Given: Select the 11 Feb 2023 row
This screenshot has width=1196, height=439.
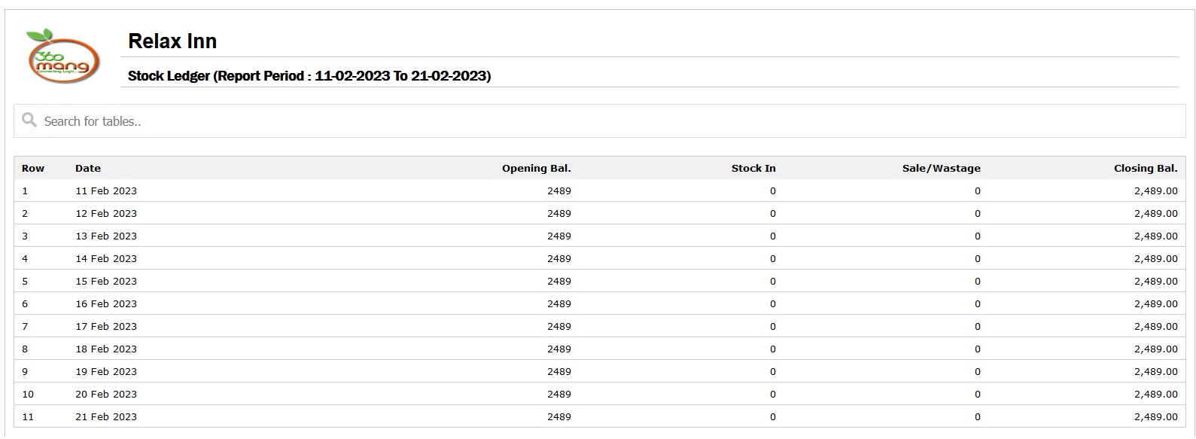Looking at the screenshot, I should pos(599,191).
